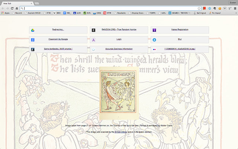Viewport: 238px width, 149px height.
Task: Open the orange cookie extension icon
Action: tap(220, 8)
